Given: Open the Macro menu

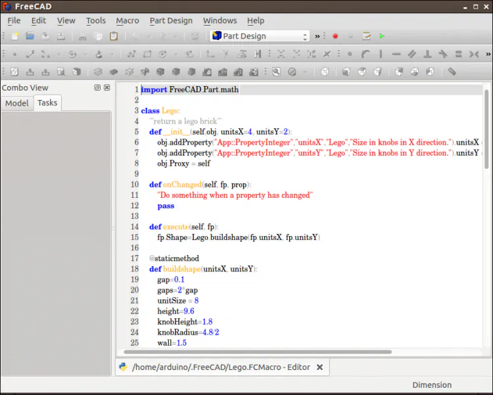Looking at the screenshot, I should point(128,20).
